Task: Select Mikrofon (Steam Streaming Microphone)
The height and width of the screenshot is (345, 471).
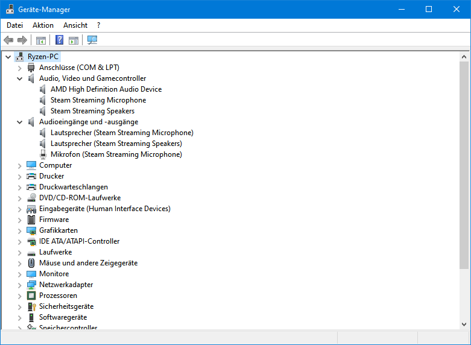Action: click(116, 154)
